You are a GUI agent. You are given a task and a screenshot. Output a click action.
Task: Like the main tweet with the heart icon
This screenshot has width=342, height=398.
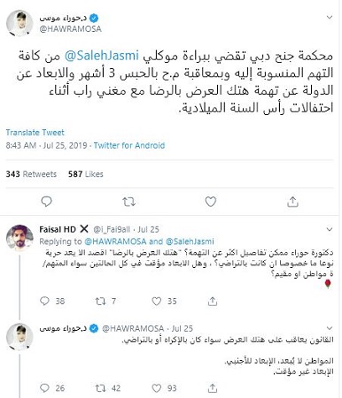pyautogui.click(x=211, y=202)
